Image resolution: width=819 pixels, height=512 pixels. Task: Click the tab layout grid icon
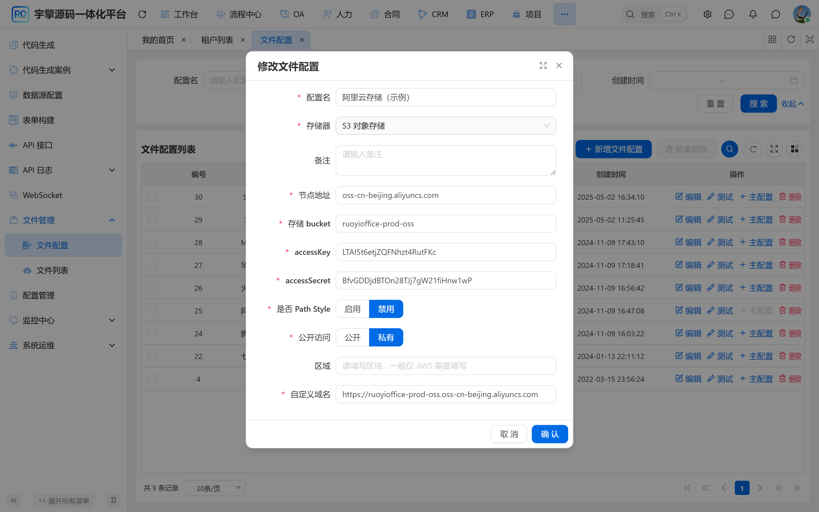pos(772,39)
